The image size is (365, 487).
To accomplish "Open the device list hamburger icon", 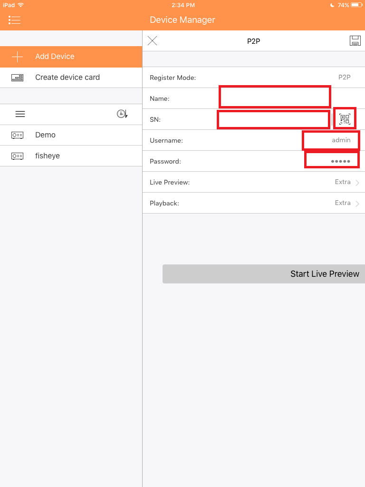I will 20,114.
